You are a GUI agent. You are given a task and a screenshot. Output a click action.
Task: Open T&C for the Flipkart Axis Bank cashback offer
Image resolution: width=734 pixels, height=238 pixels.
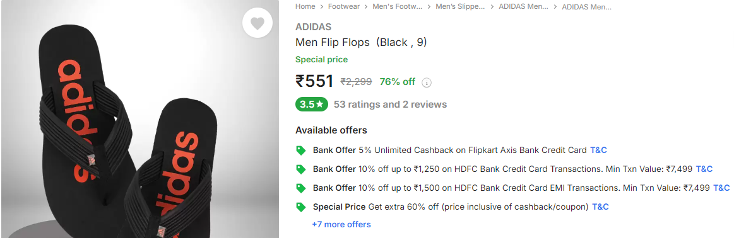(x=598, y=150)
